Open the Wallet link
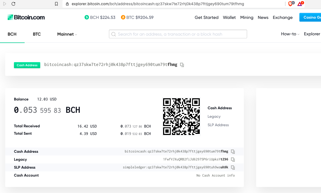The height and width of the screenshot is (193, 321). 229,18
